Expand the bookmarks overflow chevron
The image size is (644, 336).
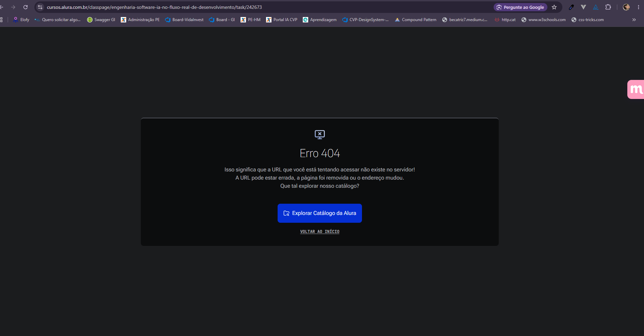click(x=634, y=20)
